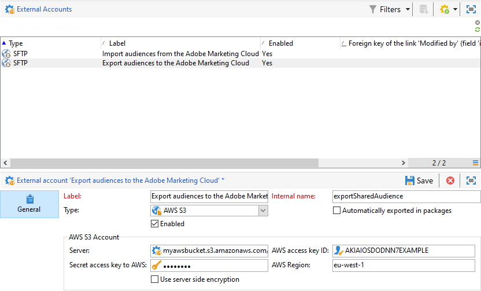Click the green refresh list icon
This screenshot has width=481, height=291.
pyautogui.click(x=478, y=30)
